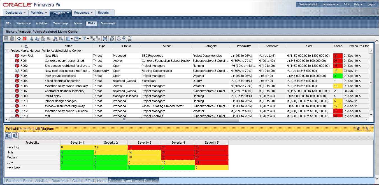
Task: Open the Resources main tab
Action: click(83, 13)
